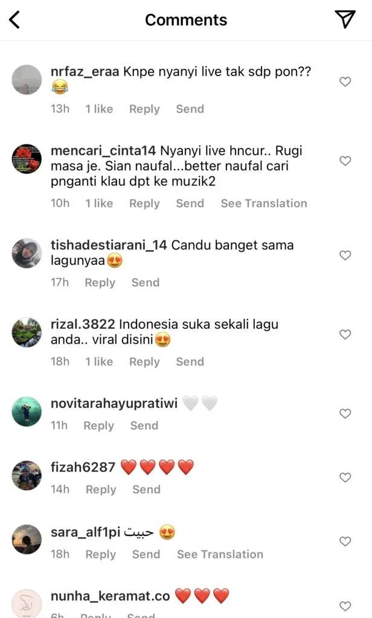Like tishadestiarani_14's comment with the heart
Viewport: 372px width, 618px height.
[345, 255]
